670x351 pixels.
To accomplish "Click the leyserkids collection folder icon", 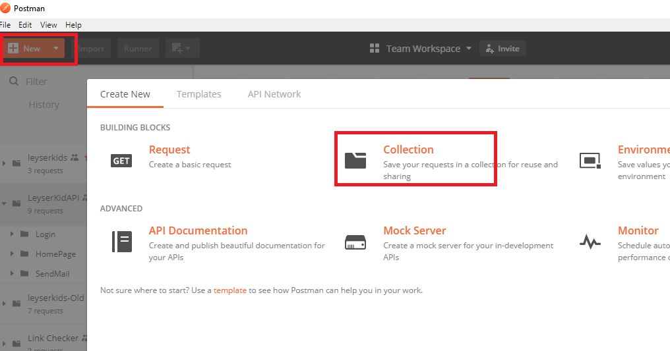I will pyautogui.click(x=16, y=163).
